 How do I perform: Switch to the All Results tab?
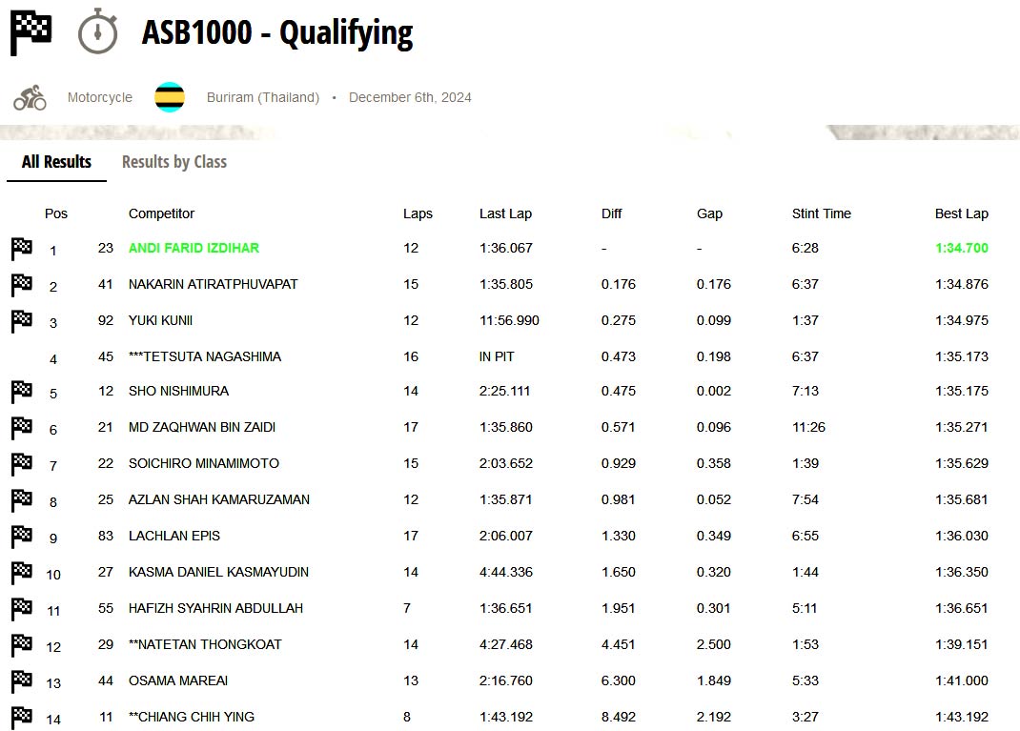56,162
